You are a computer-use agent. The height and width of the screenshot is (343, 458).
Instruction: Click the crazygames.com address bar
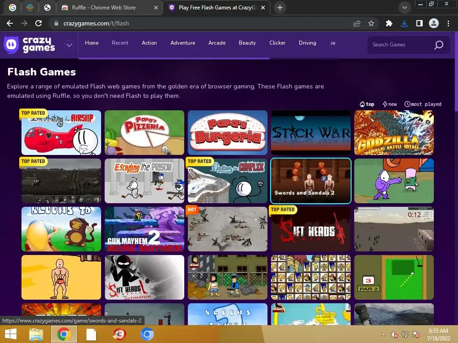point(202,23)
